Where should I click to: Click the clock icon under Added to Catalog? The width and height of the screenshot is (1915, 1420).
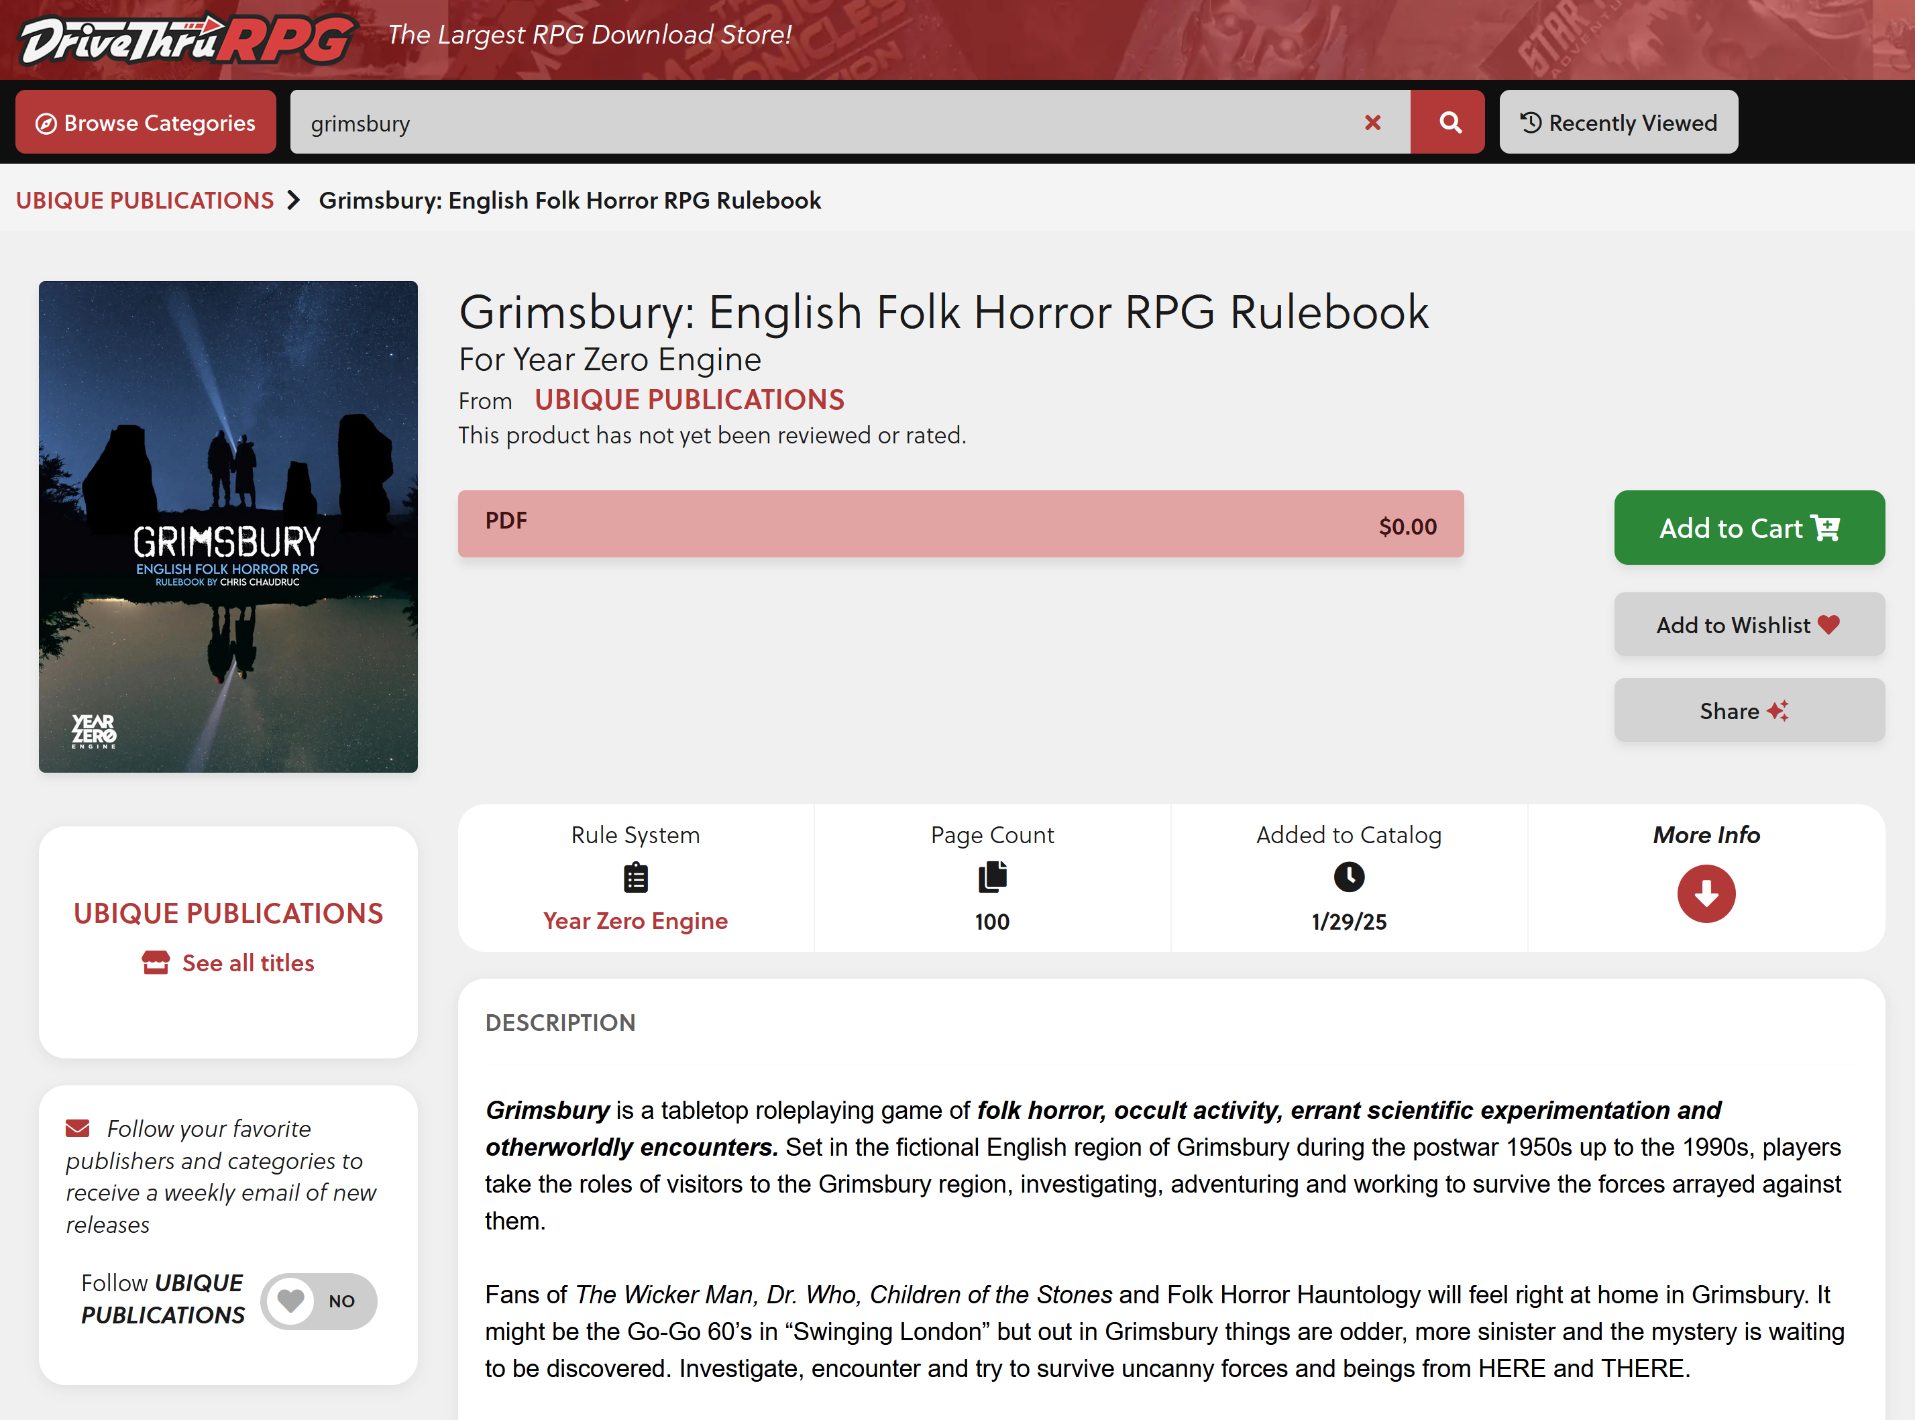[1349, 877]
